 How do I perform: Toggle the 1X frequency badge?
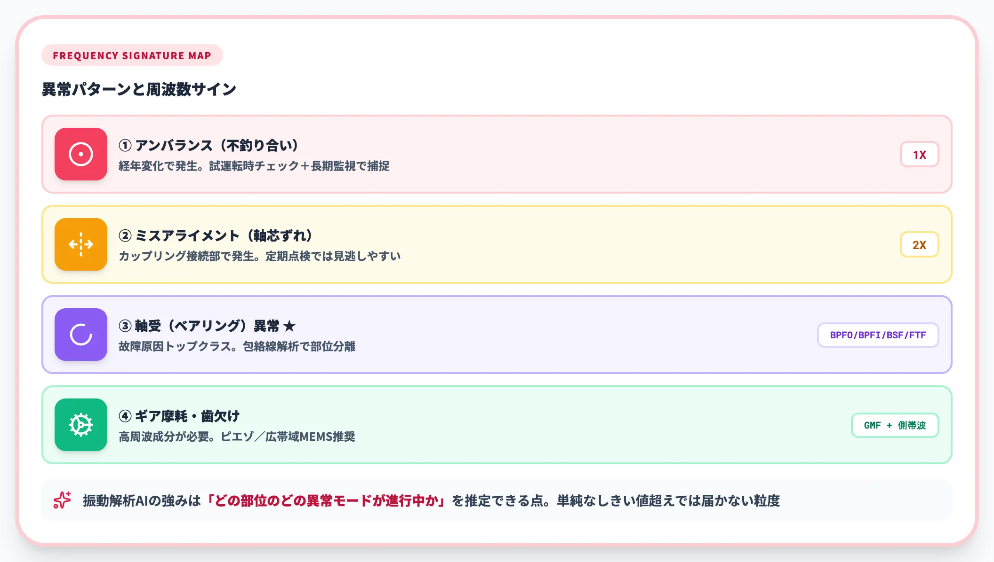[x=919, y=154]
